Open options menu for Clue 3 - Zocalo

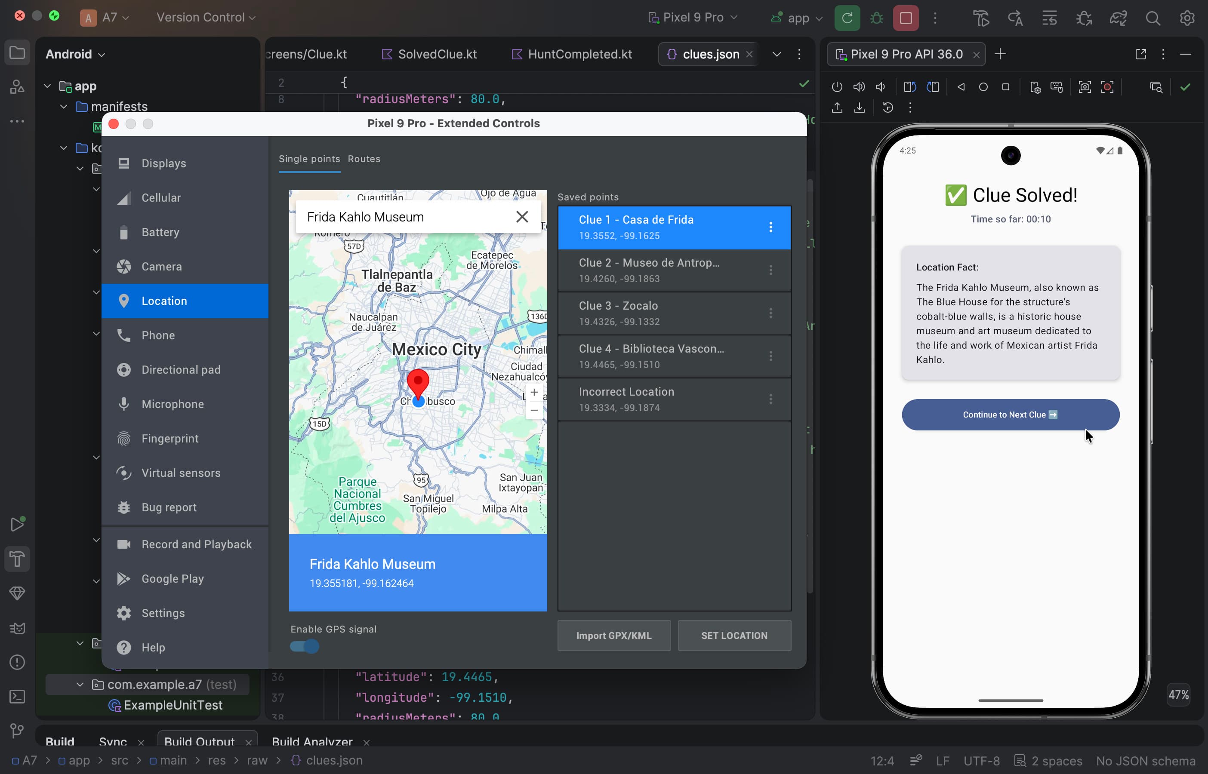click(x=770, y=313)
